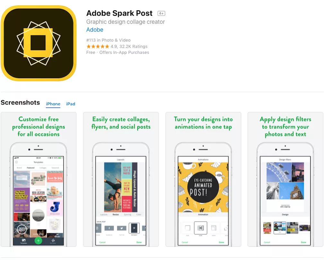
Task: Click the '#113 in Photo & Video' ranking
Action: click(108, 40)
